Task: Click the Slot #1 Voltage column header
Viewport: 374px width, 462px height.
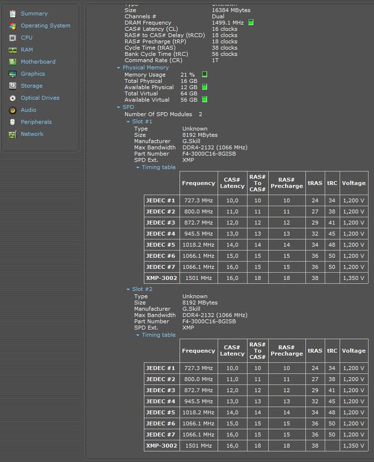Action: pyautogui.click(x=354, y=183)
